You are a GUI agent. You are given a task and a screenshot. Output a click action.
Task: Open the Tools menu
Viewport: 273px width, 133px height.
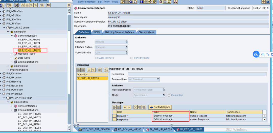pyautogui.click(x=115, y=2)
